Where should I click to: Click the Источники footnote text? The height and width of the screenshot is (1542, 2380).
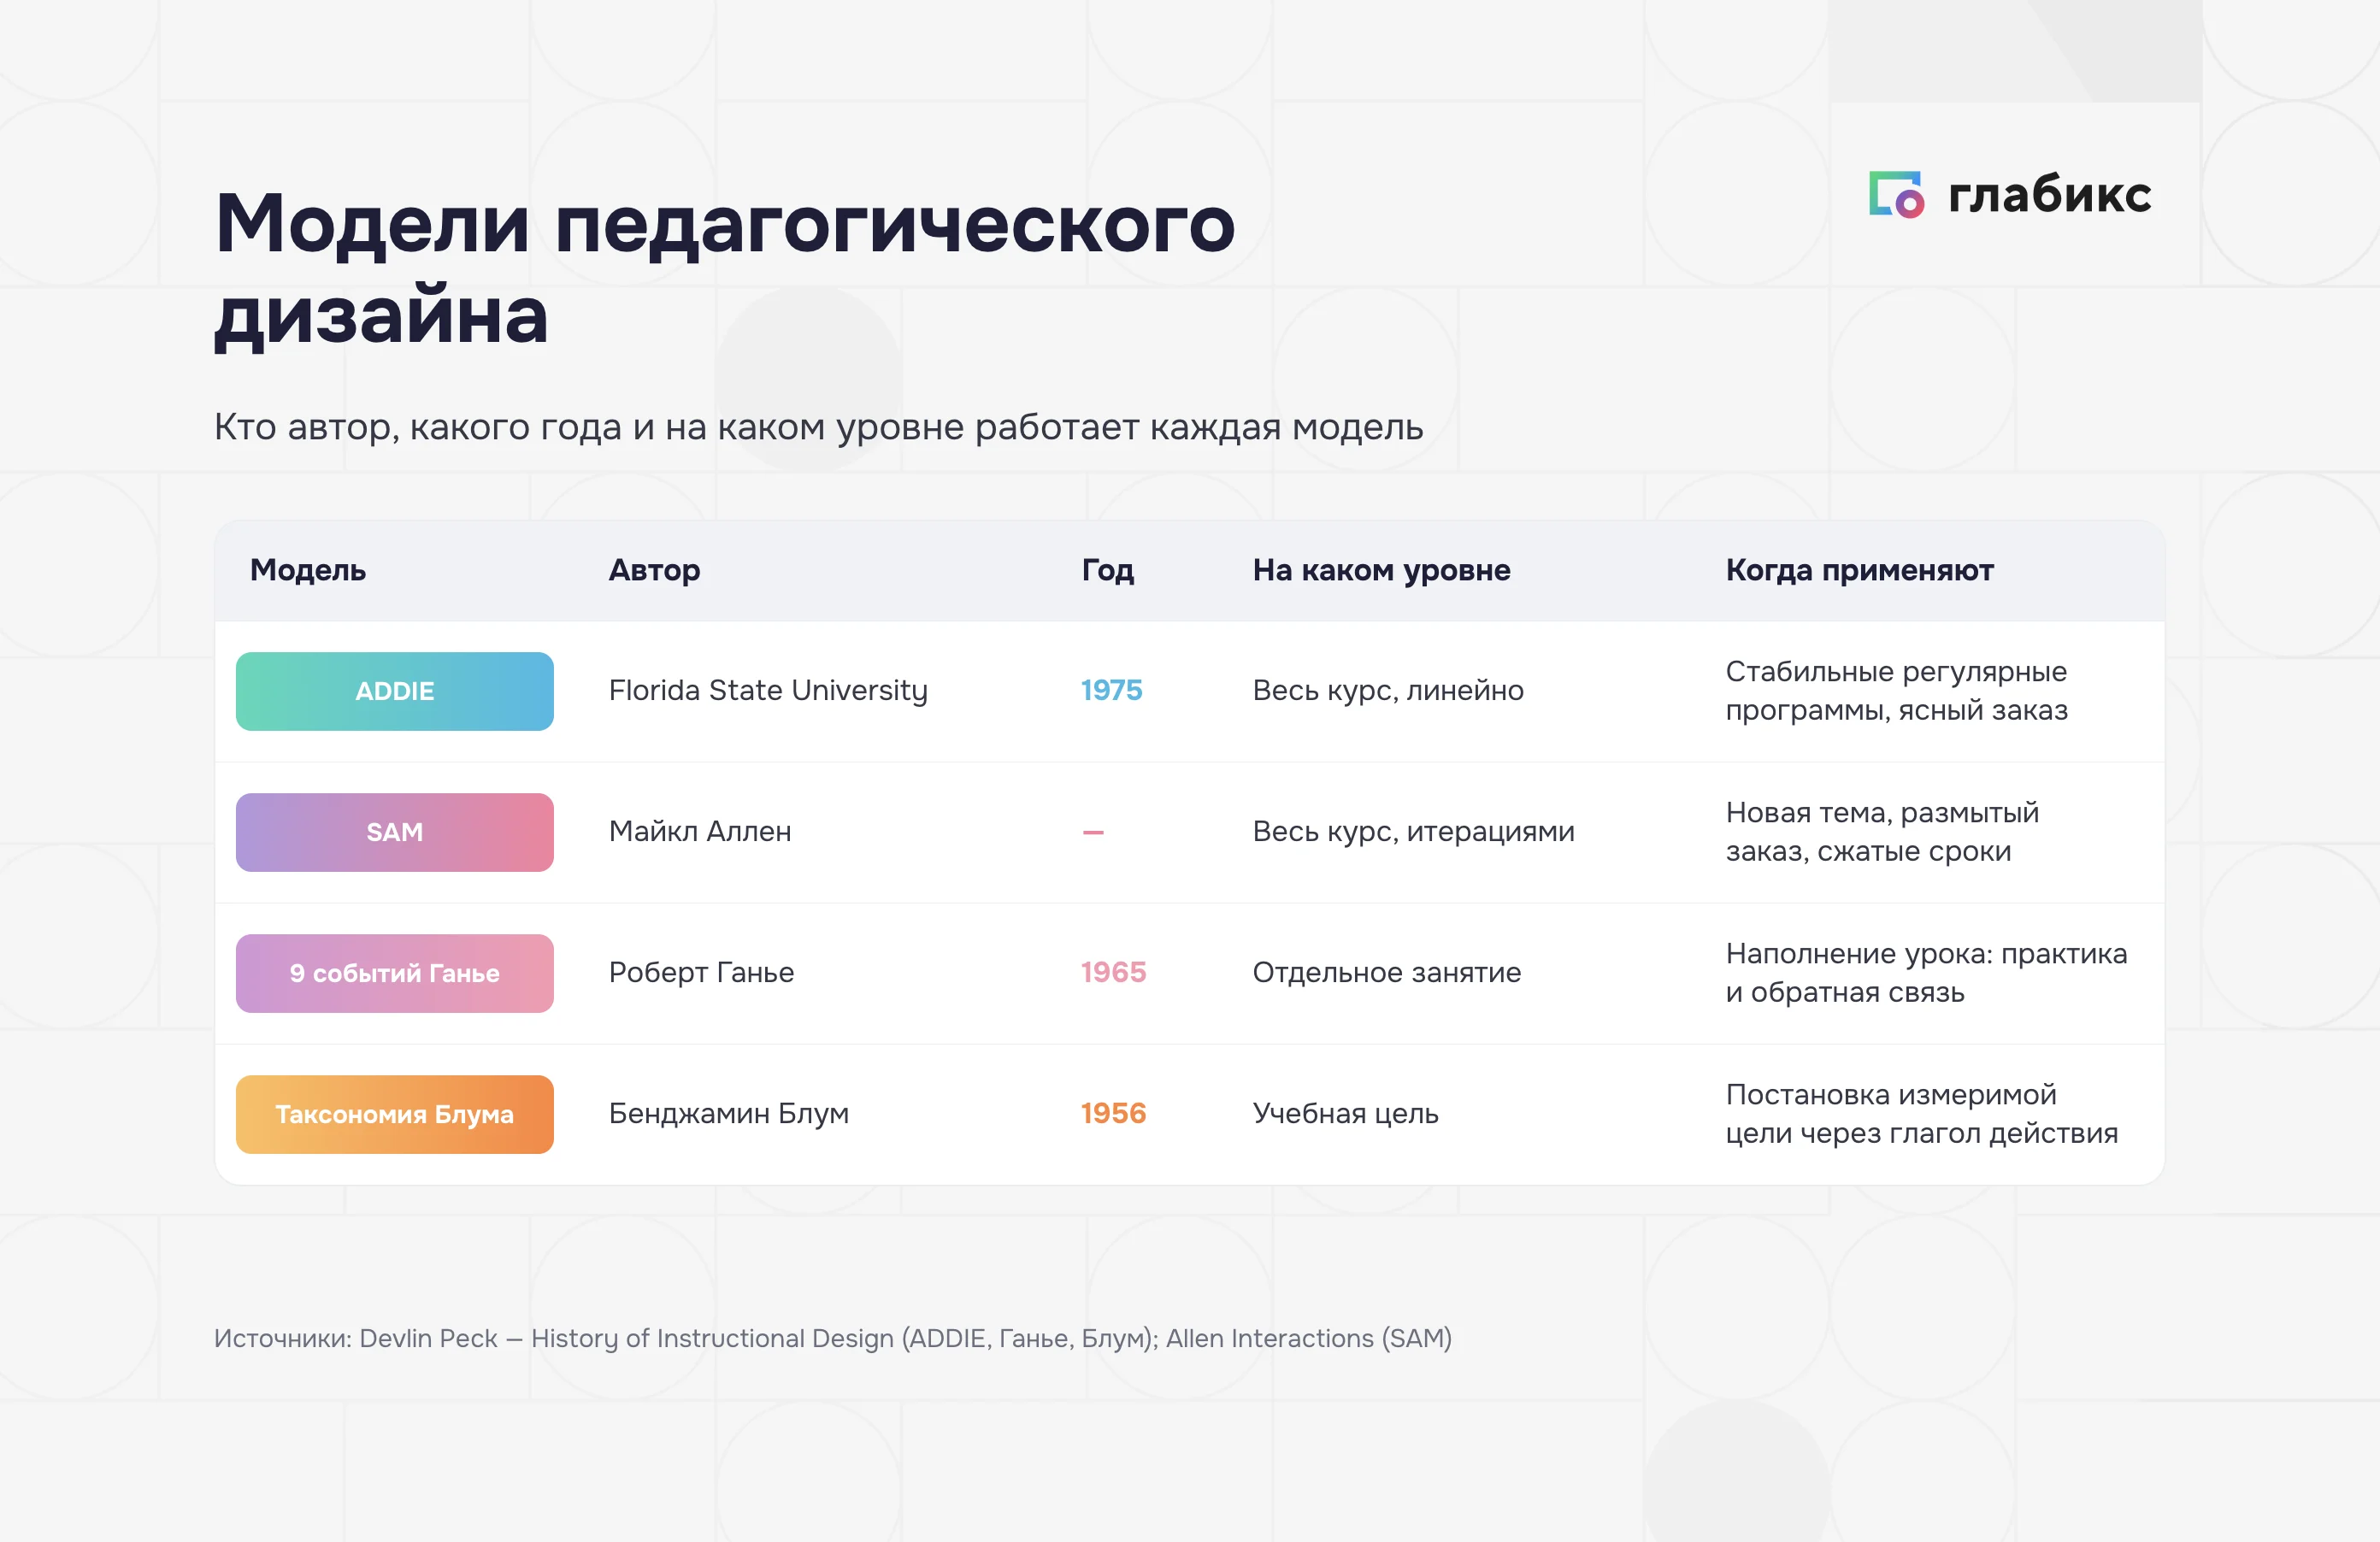click(x=833, y=1338)
